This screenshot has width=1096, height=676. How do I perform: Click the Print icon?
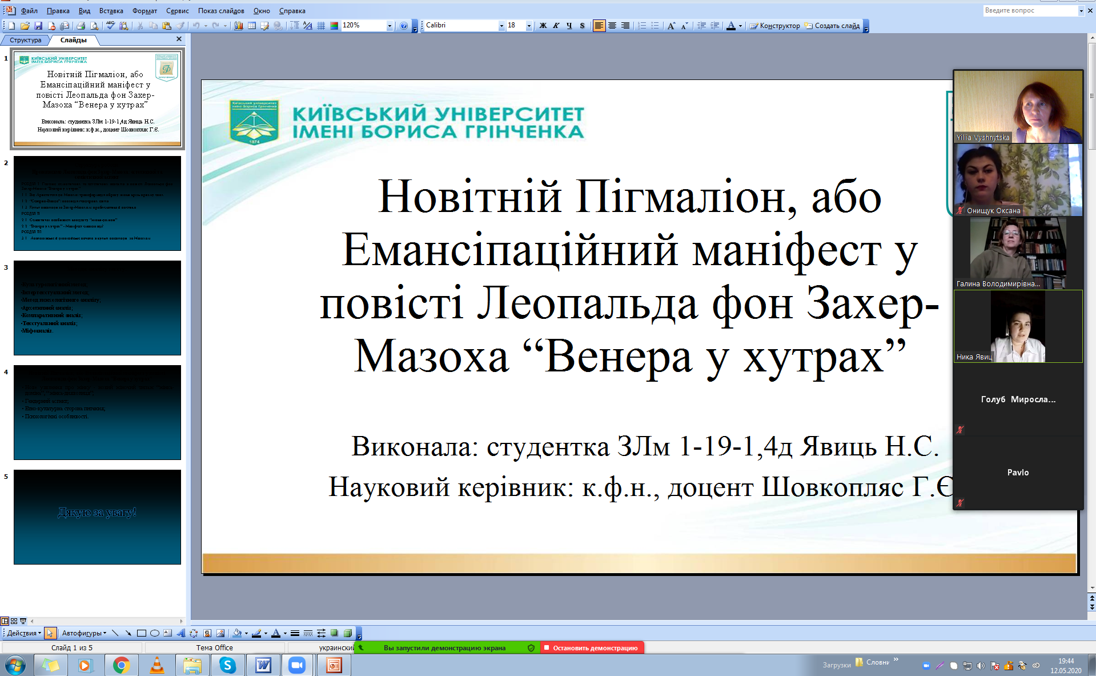(81, 26)
